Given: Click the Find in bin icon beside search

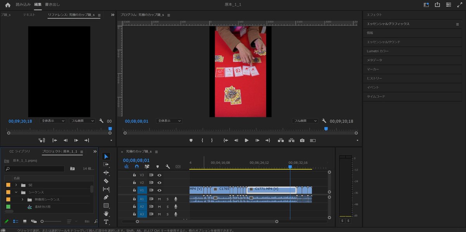Looking at the screenshot, I should (72, 169).
